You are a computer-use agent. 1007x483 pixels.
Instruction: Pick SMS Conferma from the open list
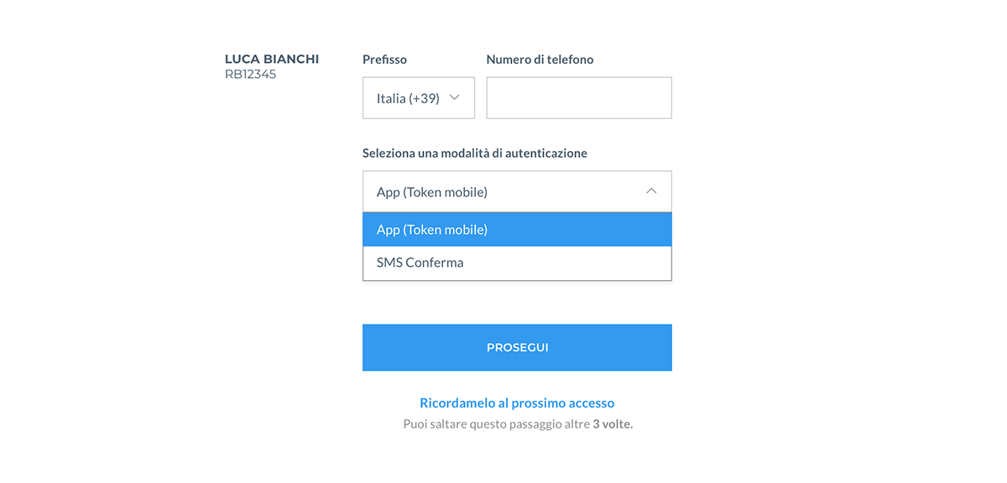click(420, 262)
